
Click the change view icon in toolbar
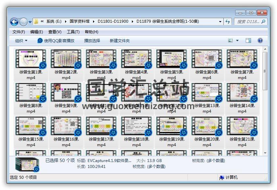click(231, 41)
